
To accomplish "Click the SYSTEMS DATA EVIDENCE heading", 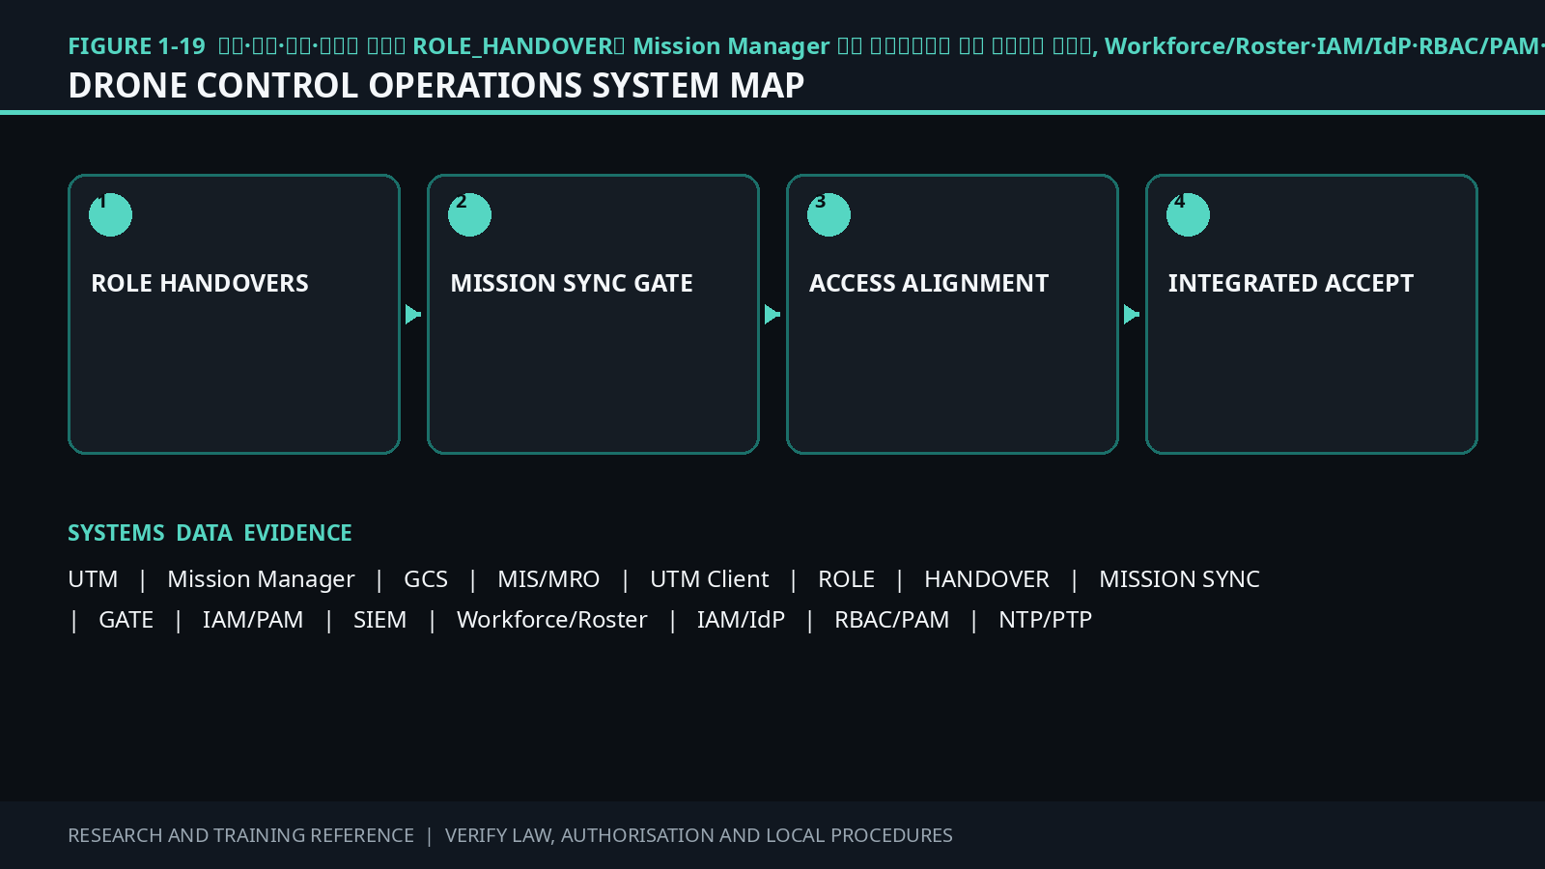I will (x=210, y=533).
